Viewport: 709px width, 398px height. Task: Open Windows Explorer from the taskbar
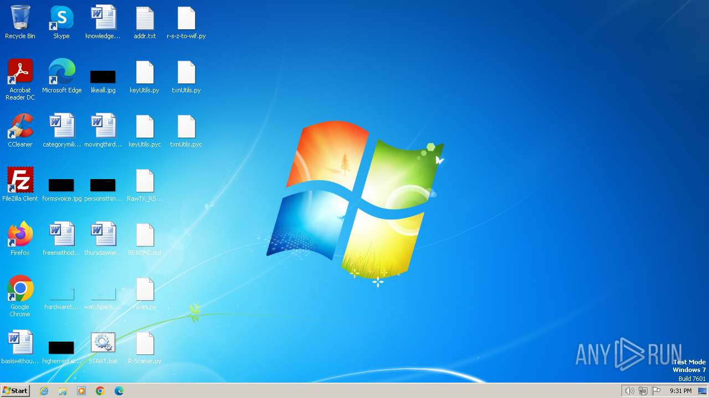(x=63, y=391)
